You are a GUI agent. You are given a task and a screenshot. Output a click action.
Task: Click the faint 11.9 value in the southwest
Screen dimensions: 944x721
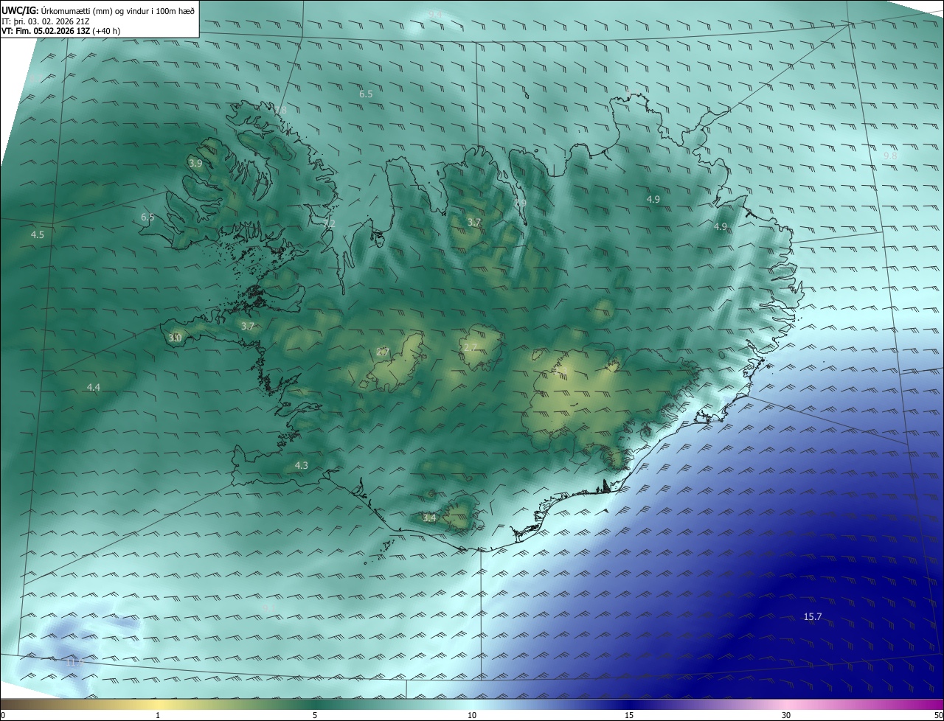[75, 662]
